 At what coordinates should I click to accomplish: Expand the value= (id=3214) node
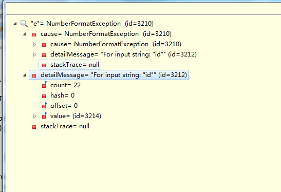click(35, 116)
